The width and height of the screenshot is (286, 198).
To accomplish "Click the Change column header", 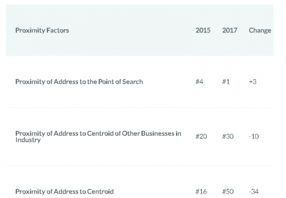I will [x=260, y=30].
